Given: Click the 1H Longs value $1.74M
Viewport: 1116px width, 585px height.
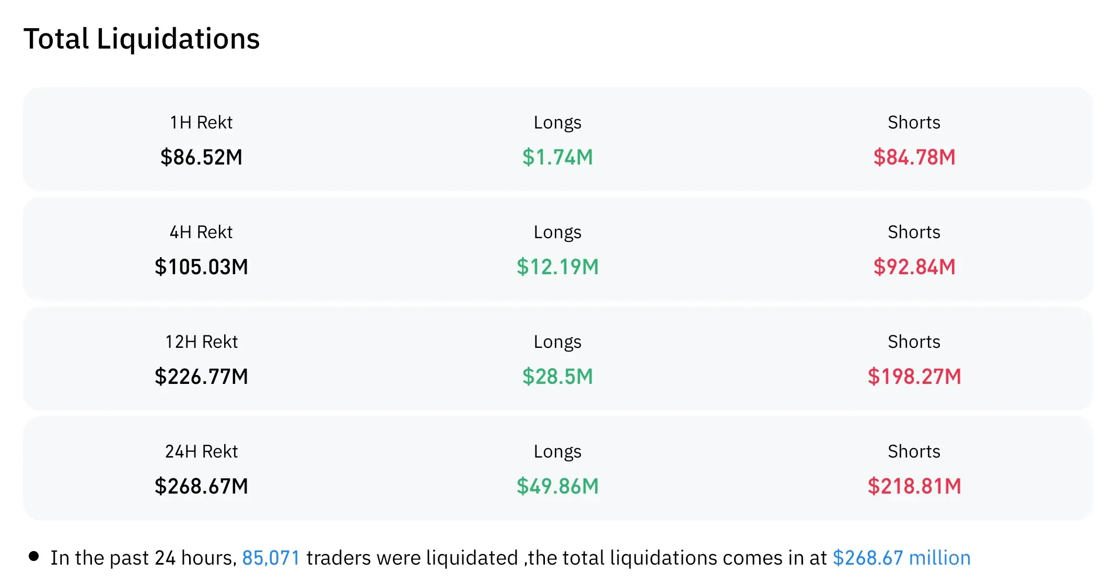Looking at the screenshot, I should click(x=557, y=157).
